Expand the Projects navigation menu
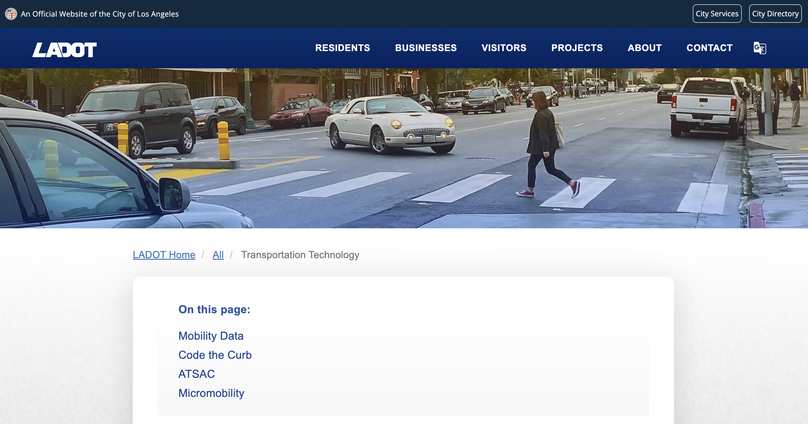The width and height of the screenshot is (808, 424). tap(577, 48)
